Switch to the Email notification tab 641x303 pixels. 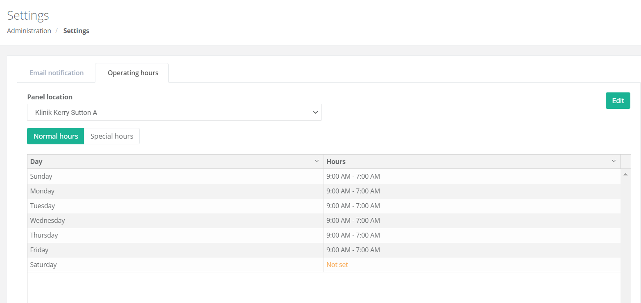pos(57,73)
